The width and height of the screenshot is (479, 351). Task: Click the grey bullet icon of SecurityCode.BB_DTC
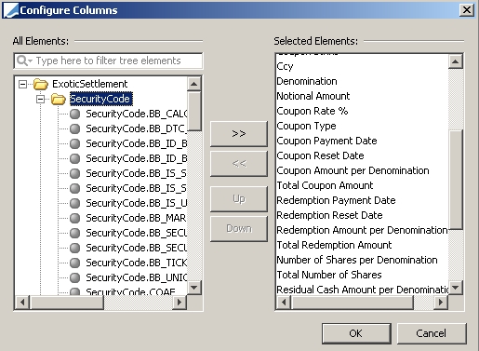(74, 128)
